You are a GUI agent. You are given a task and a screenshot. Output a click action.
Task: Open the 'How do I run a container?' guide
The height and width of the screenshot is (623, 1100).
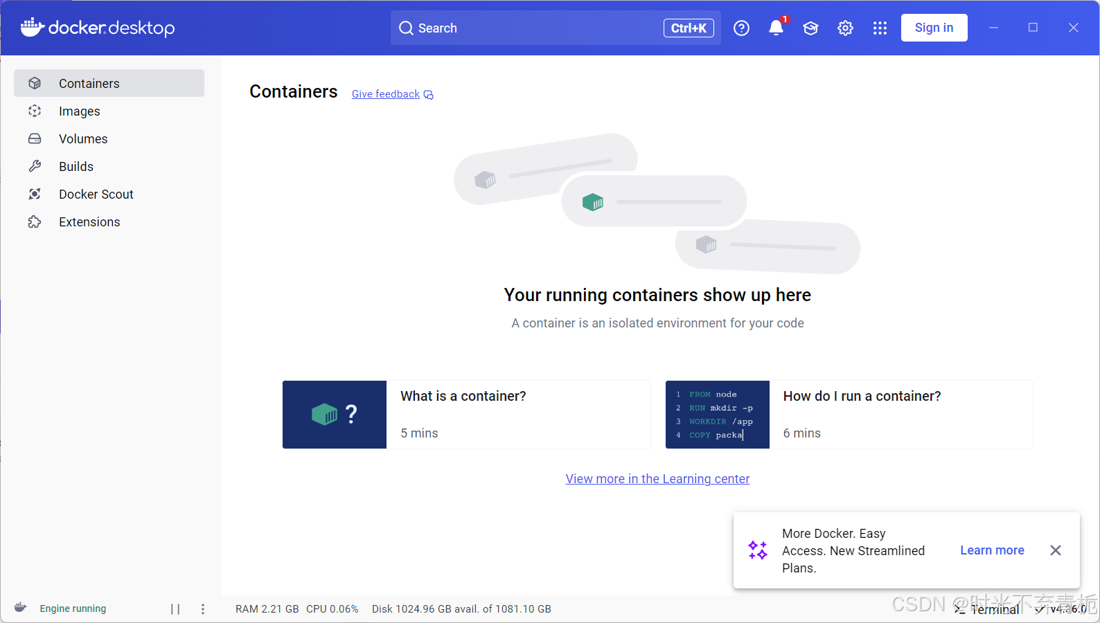[849, 415]
